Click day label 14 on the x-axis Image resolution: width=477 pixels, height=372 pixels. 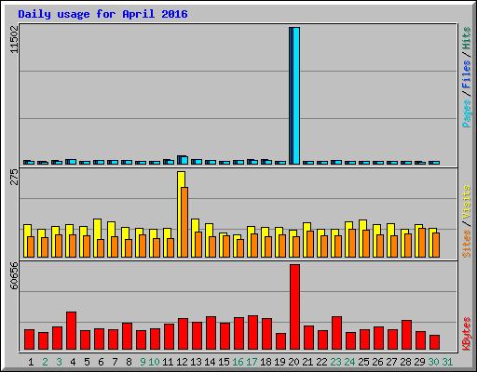tap(210, 362)
